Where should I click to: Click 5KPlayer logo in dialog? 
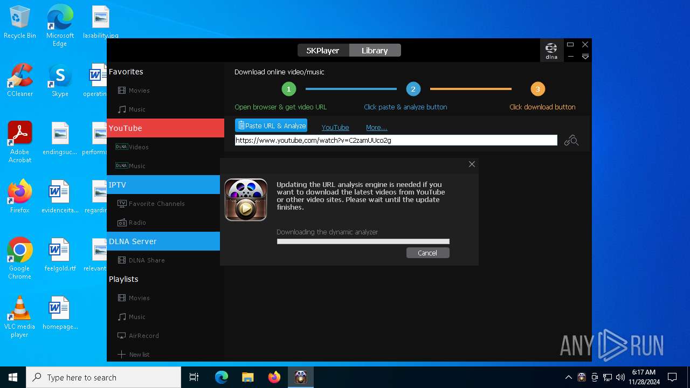(246, 199)
